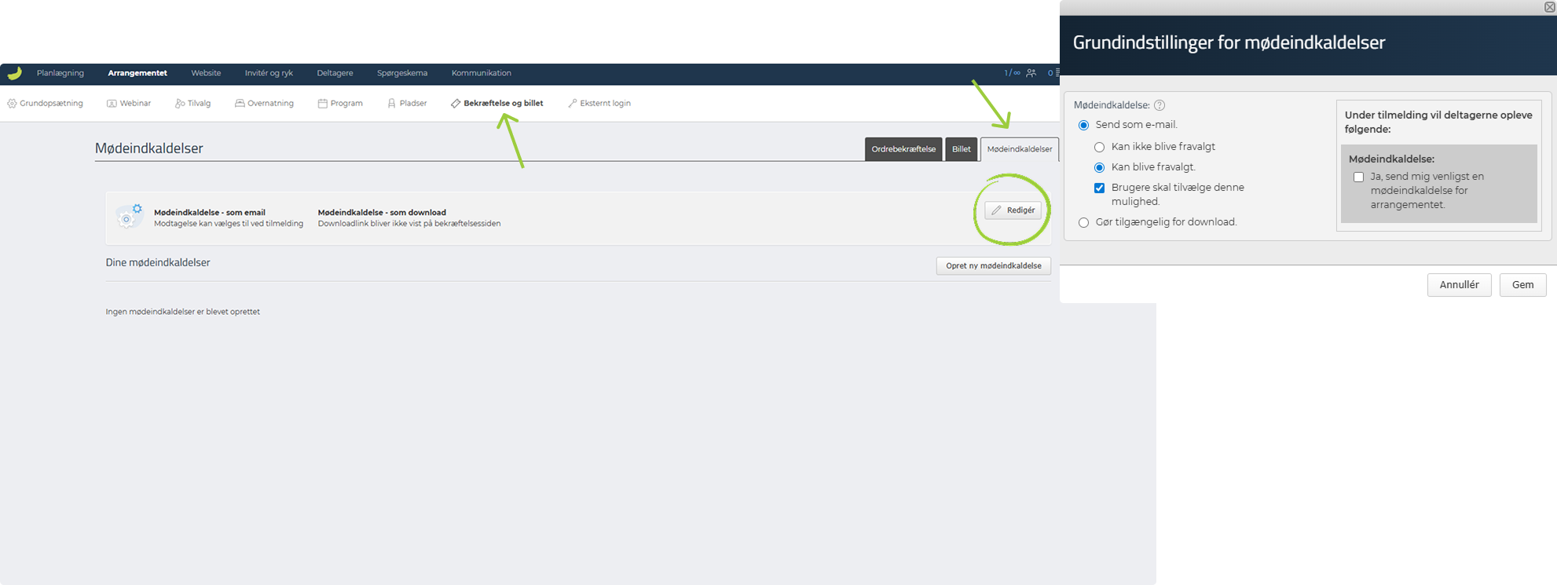
Task: Click the Program calendar icon
Action: click(x=322, y=104)
